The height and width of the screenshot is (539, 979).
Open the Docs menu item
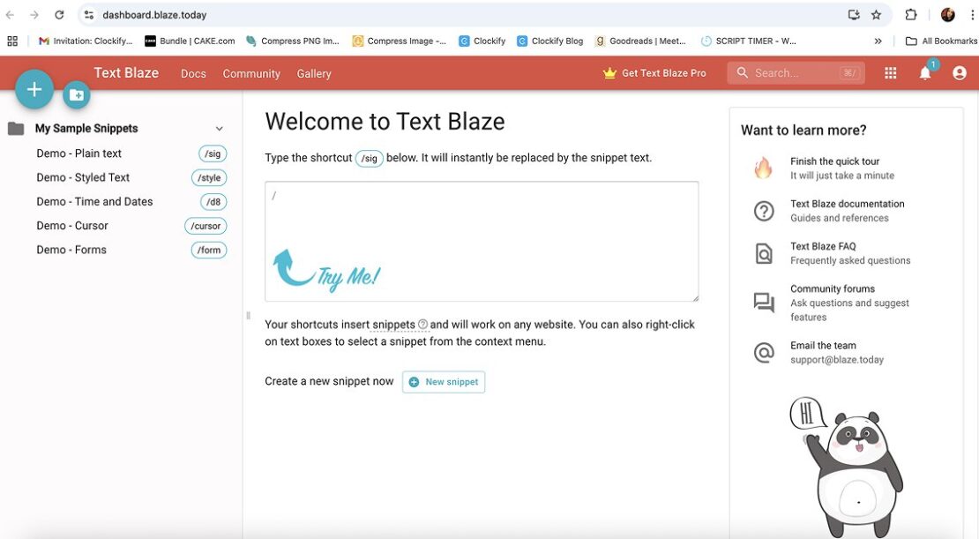(x=193, y=73)
